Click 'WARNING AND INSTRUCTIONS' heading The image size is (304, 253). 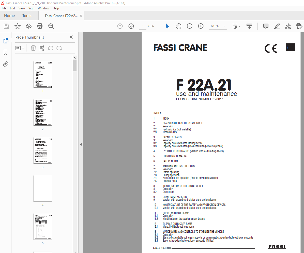click(x=178, y=166)
